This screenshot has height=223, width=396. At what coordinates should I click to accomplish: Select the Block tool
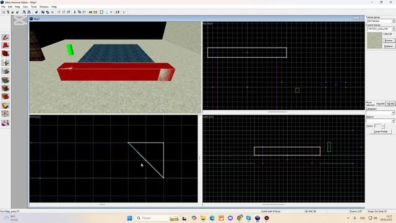6,71
